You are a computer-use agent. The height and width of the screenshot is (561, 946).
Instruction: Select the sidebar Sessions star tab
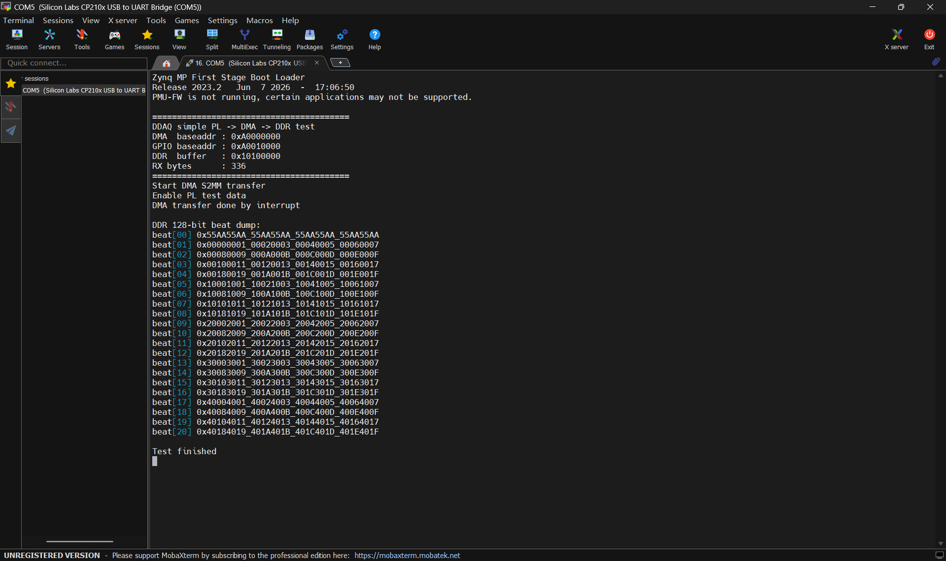click(11, 84)
